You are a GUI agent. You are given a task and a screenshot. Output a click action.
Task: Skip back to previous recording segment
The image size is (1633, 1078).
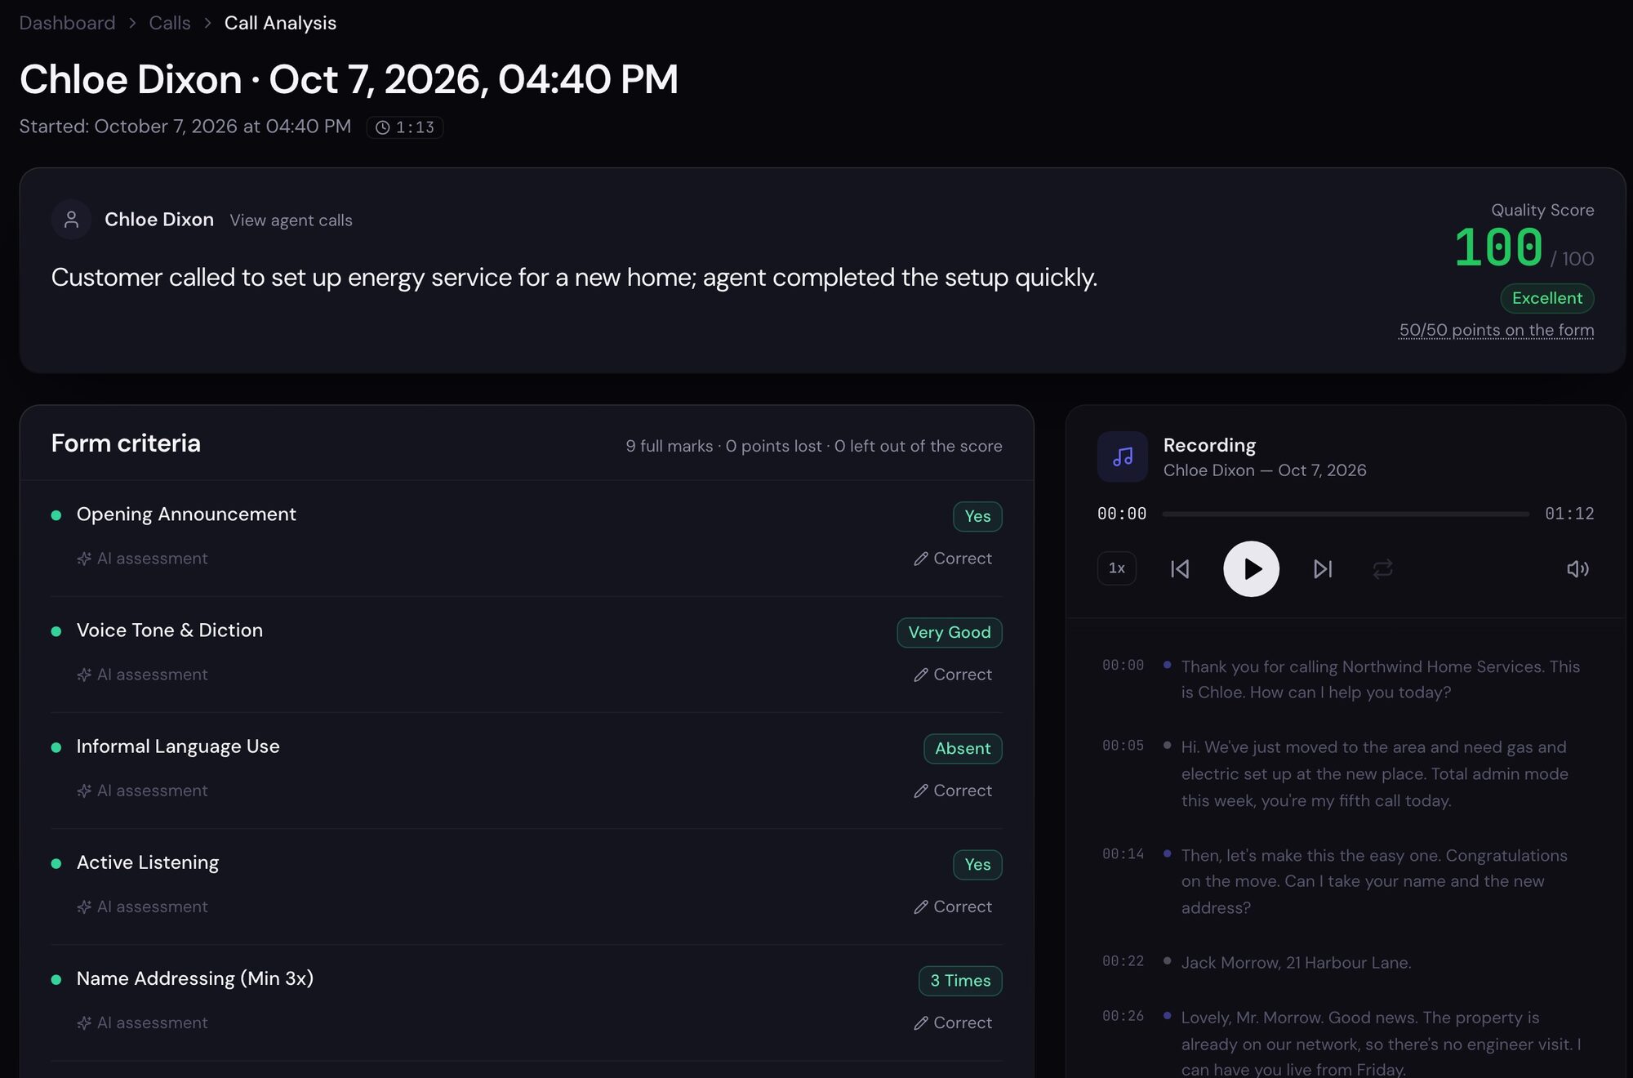pyautogui.click(x=1180, y=568)
